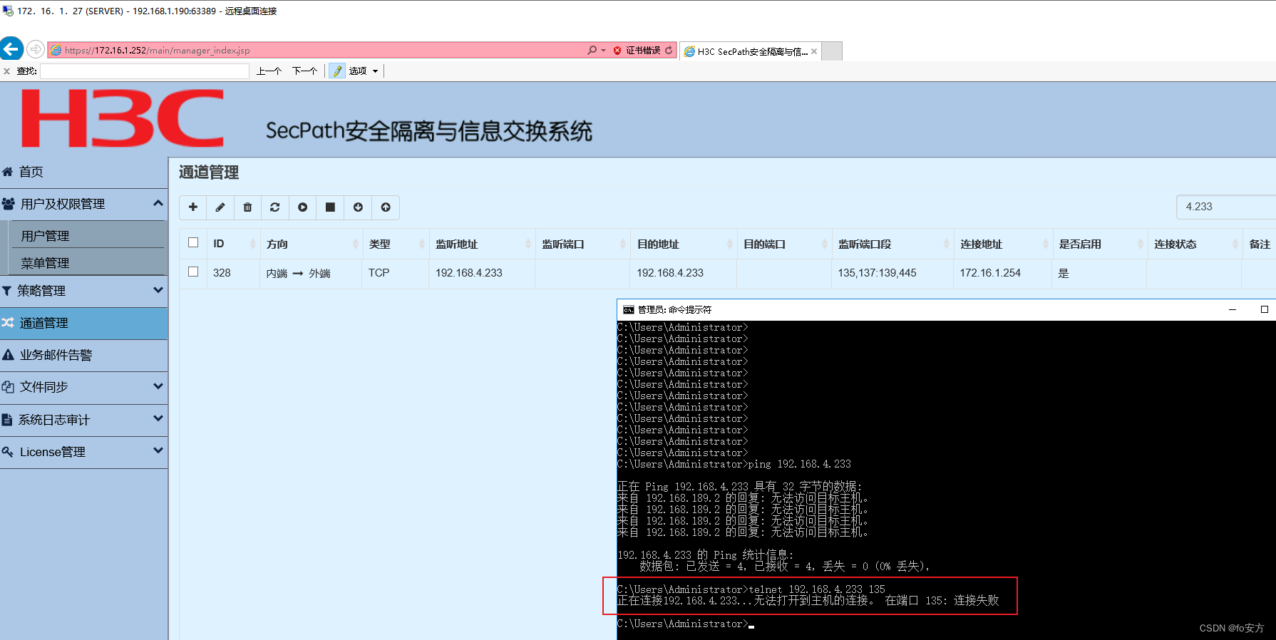Click the search box containing 4.233

[x=1226, y=207]
